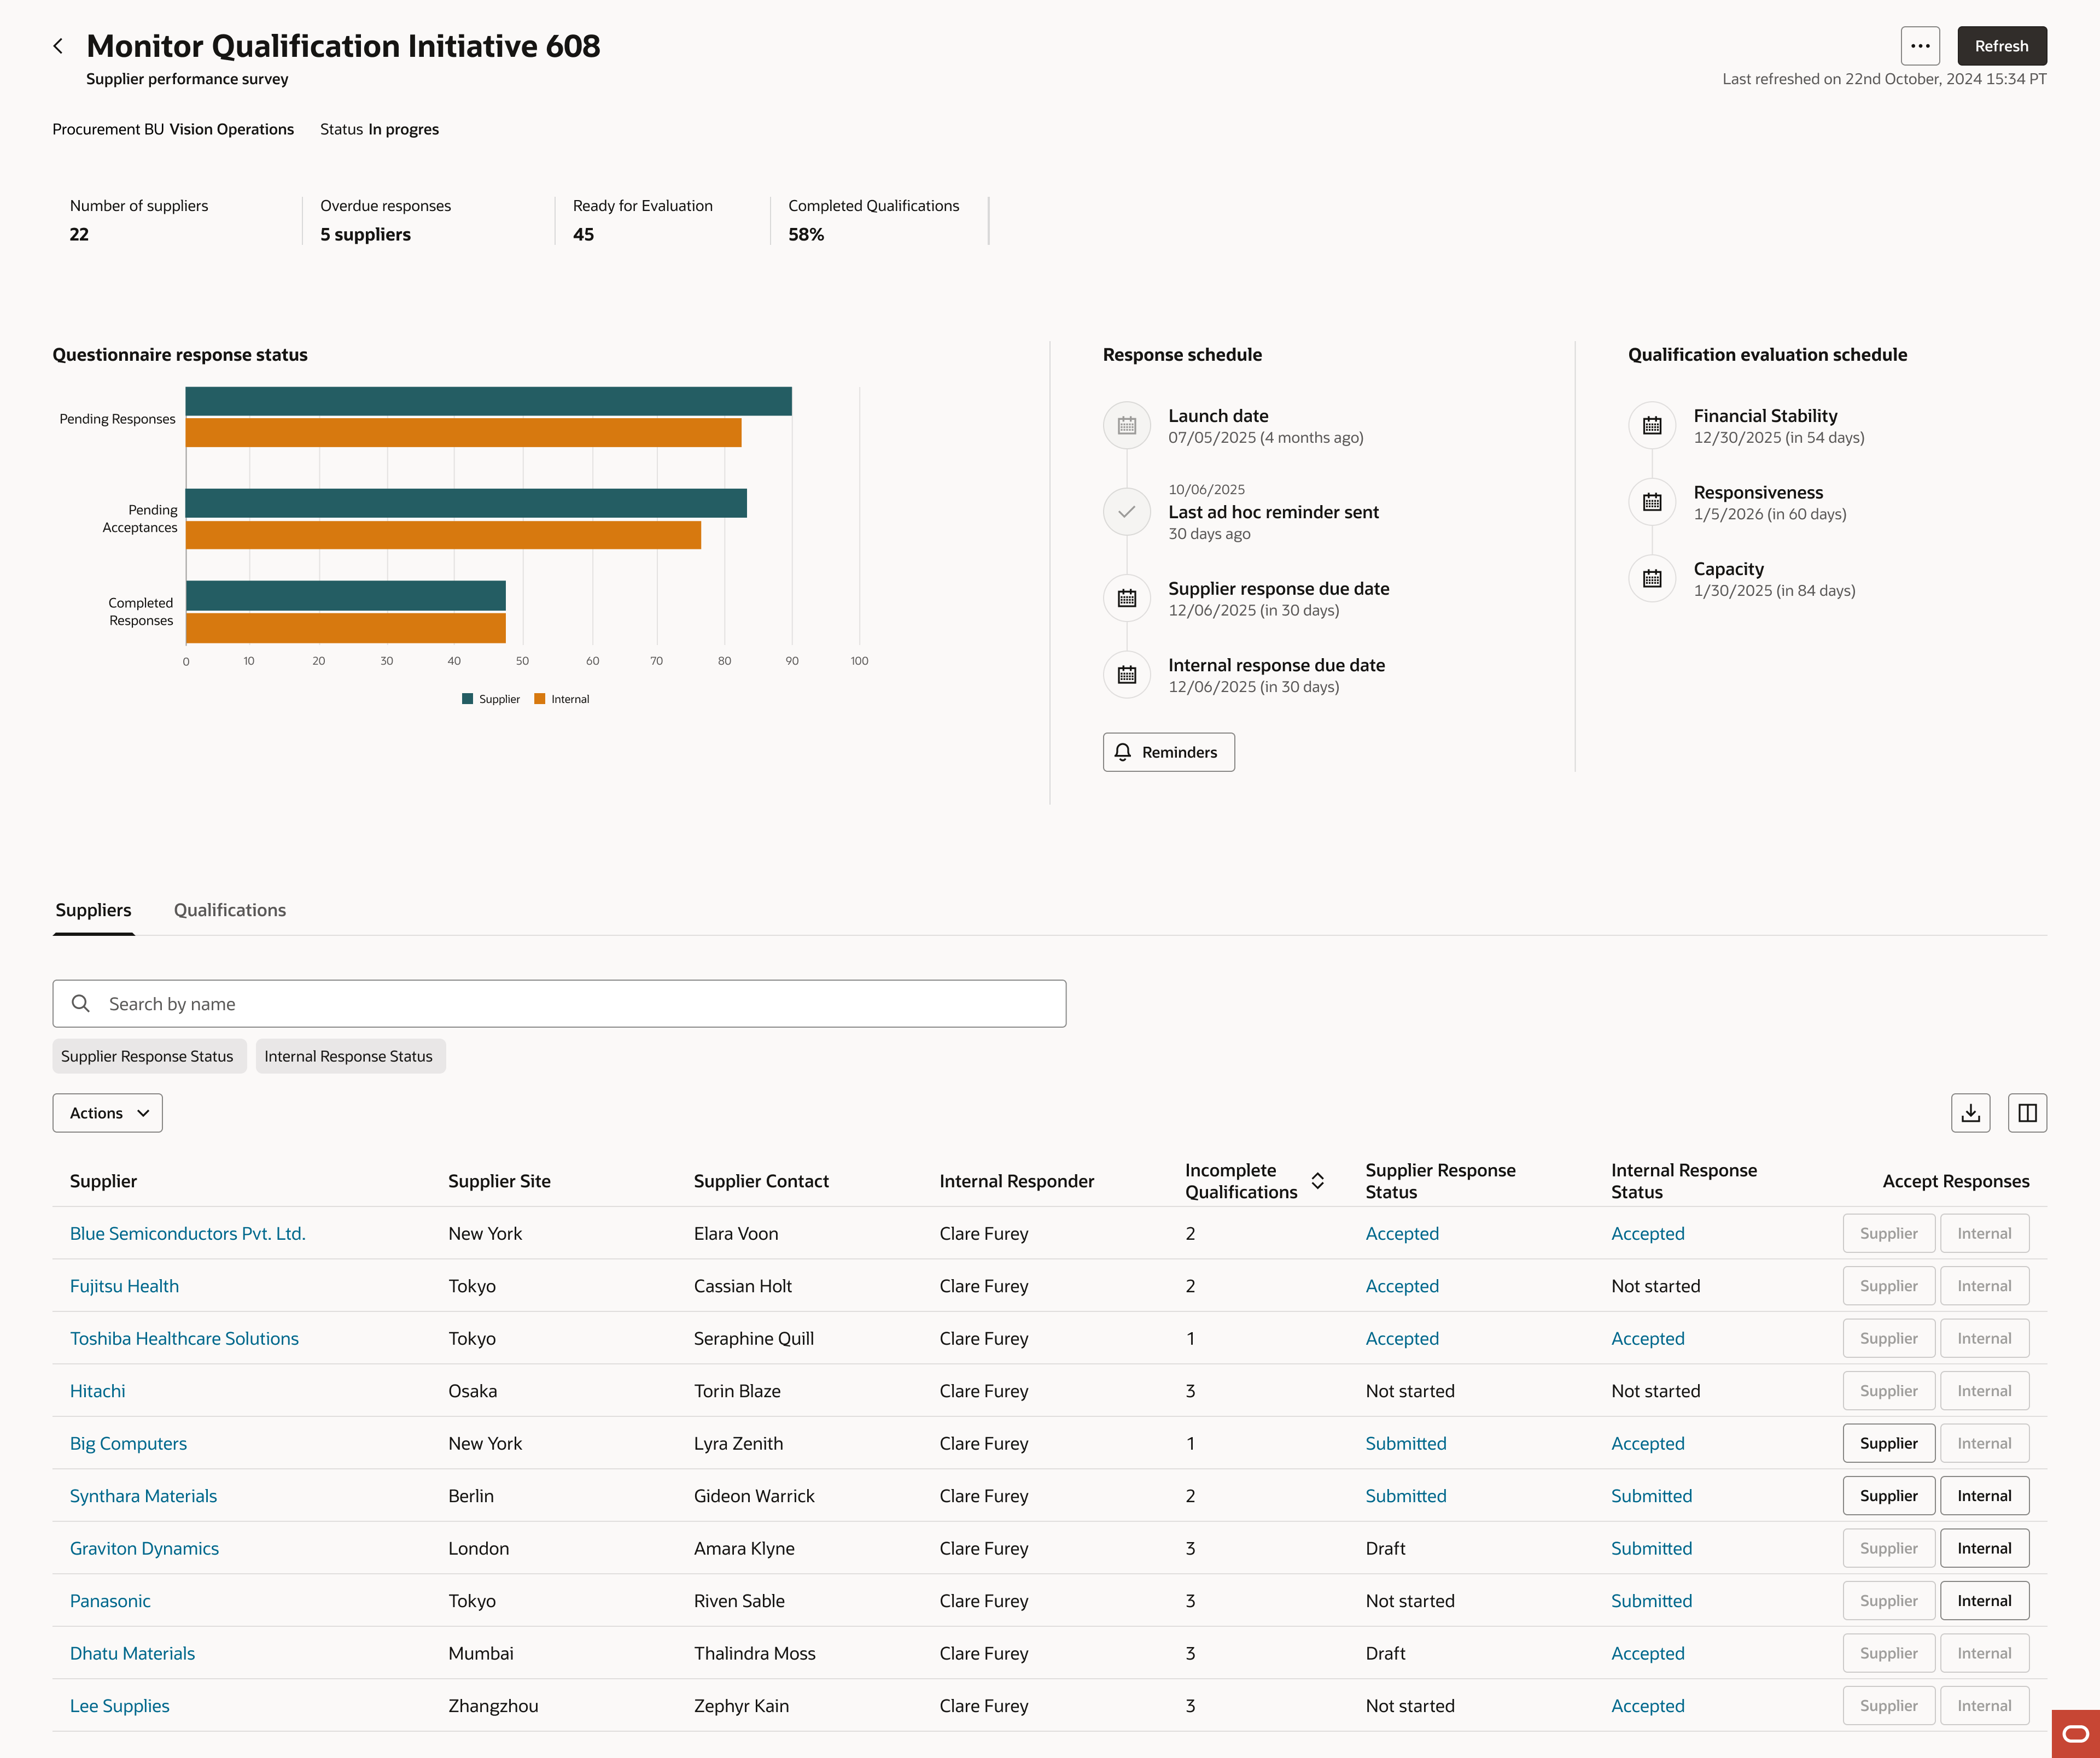This screenshot has width=2100, height=1758.
Task: Click the Accept Responses column header
Action: click(1955, 1181)
